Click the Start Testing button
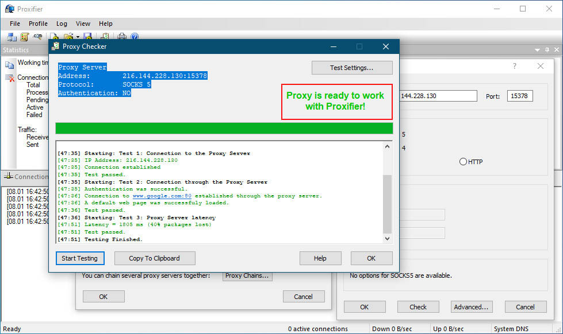 (x=80, y=258)
